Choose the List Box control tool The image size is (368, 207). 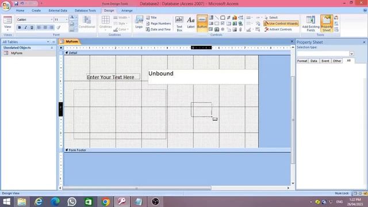(211, 24)
